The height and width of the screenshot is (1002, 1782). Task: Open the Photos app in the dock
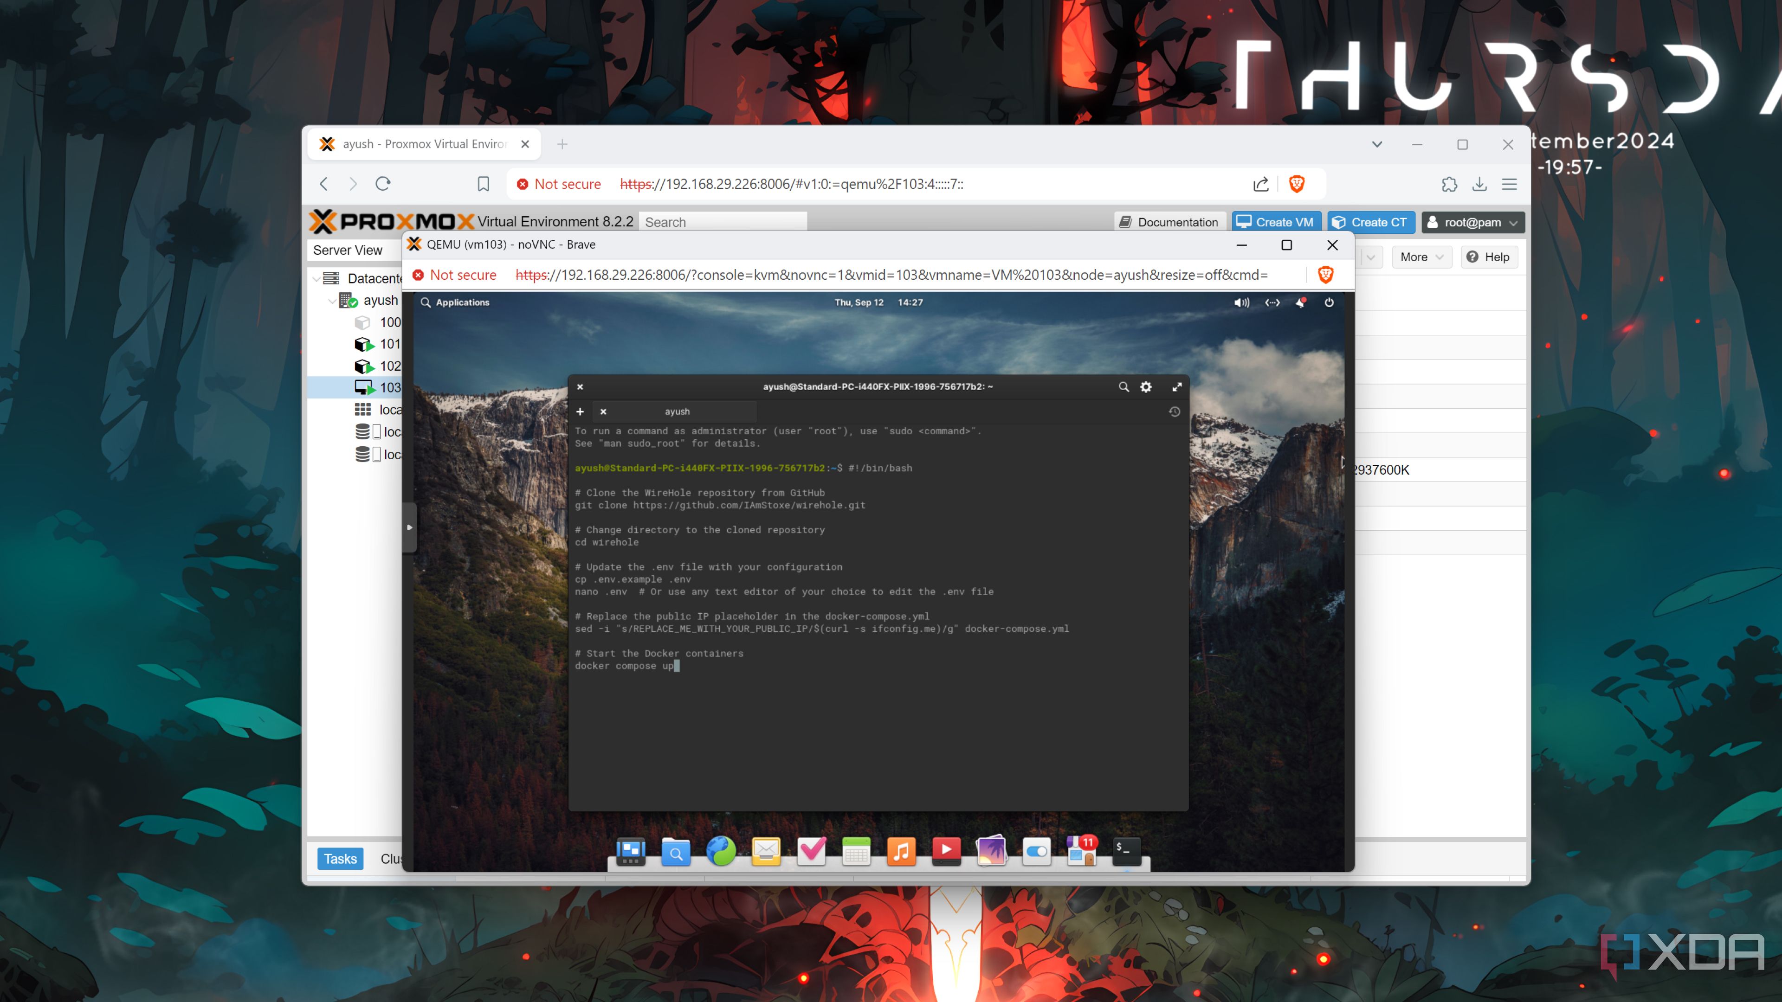point(991,851)
